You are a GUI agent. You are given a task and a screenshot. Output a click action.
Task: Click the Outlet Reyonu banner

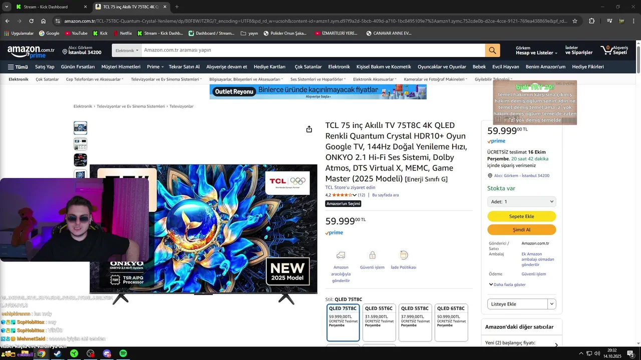point(318,92)
